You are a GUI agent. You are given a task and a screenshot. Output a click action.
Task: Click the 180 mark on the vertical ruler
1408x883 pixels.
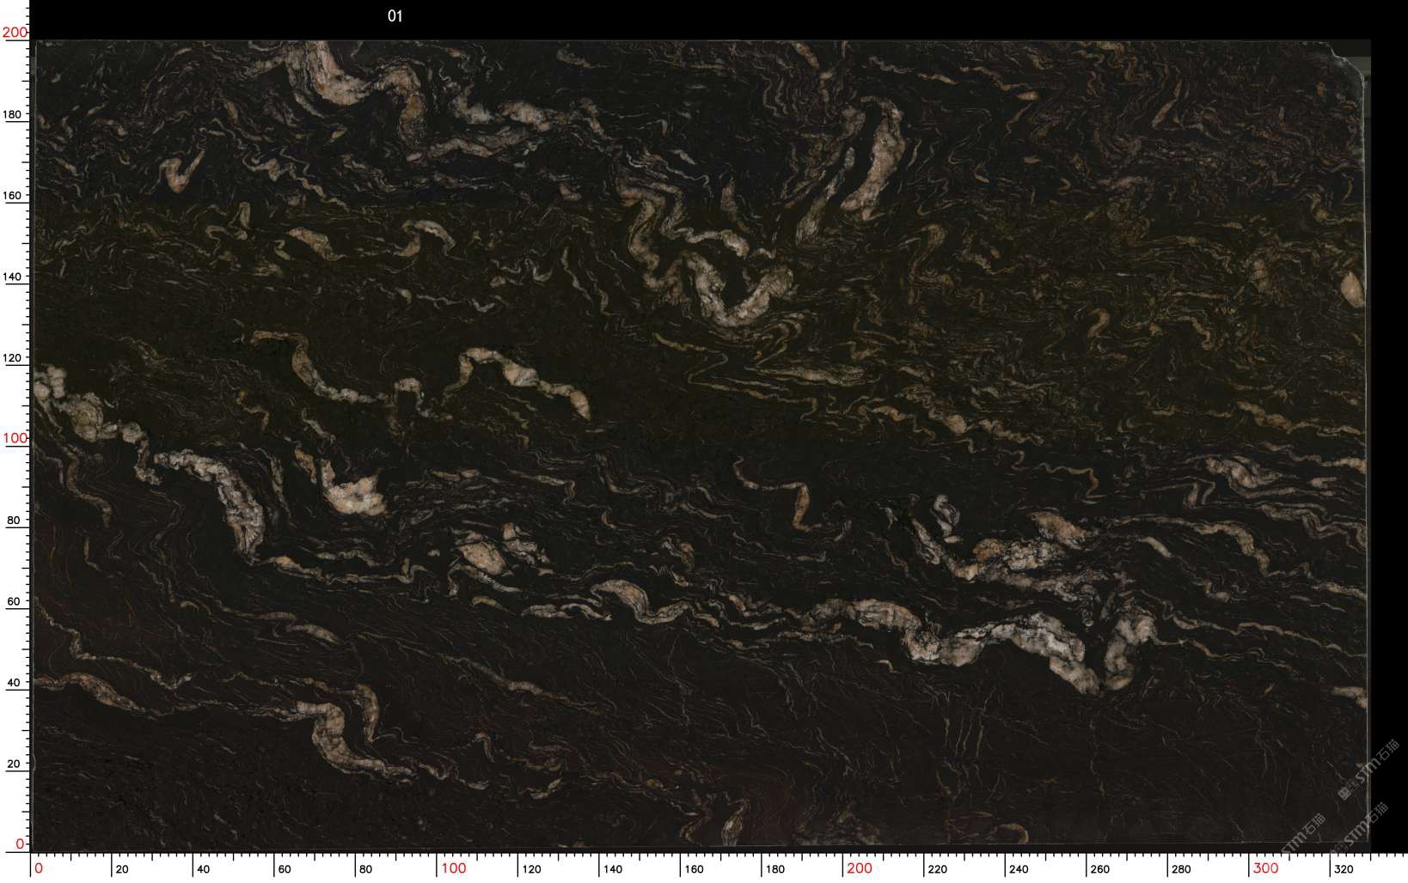point(16,115)
